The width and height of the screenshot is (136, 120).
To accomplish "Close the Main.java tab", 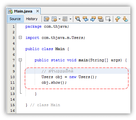I will pyautogui.click(x=38, y=11).
